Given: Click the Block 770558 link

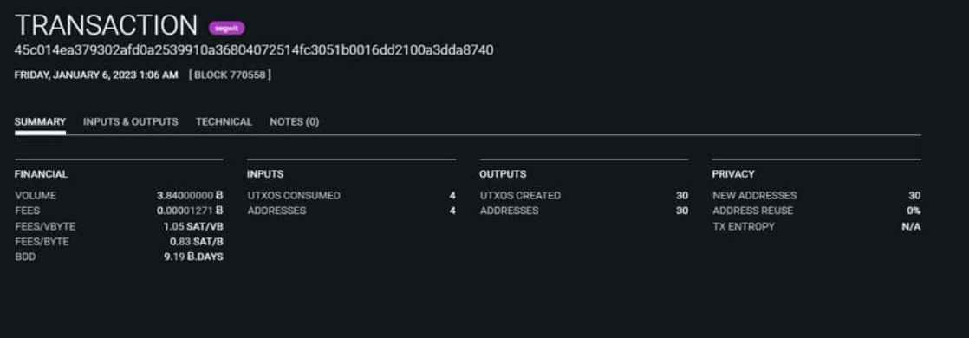Looking at the screenshot, I should tap(230, 75).
